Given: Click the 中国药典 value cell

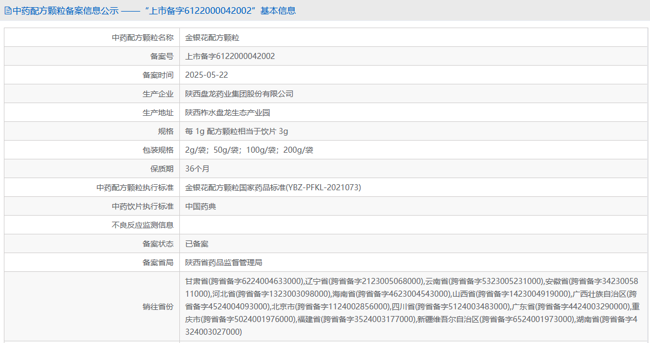Looking at the screenshot, I should (x=200, y=206).
